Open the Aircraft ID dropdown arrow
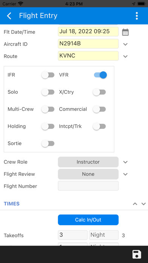 [125, 44]
